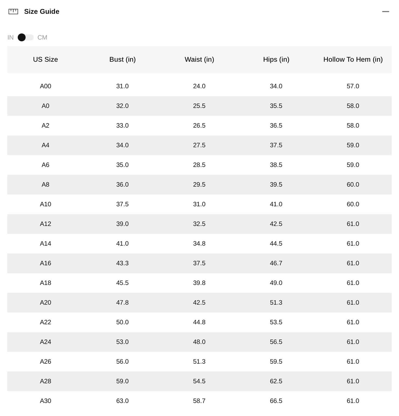
Task: Click the Size Guide heading
Action: (42, 11)
